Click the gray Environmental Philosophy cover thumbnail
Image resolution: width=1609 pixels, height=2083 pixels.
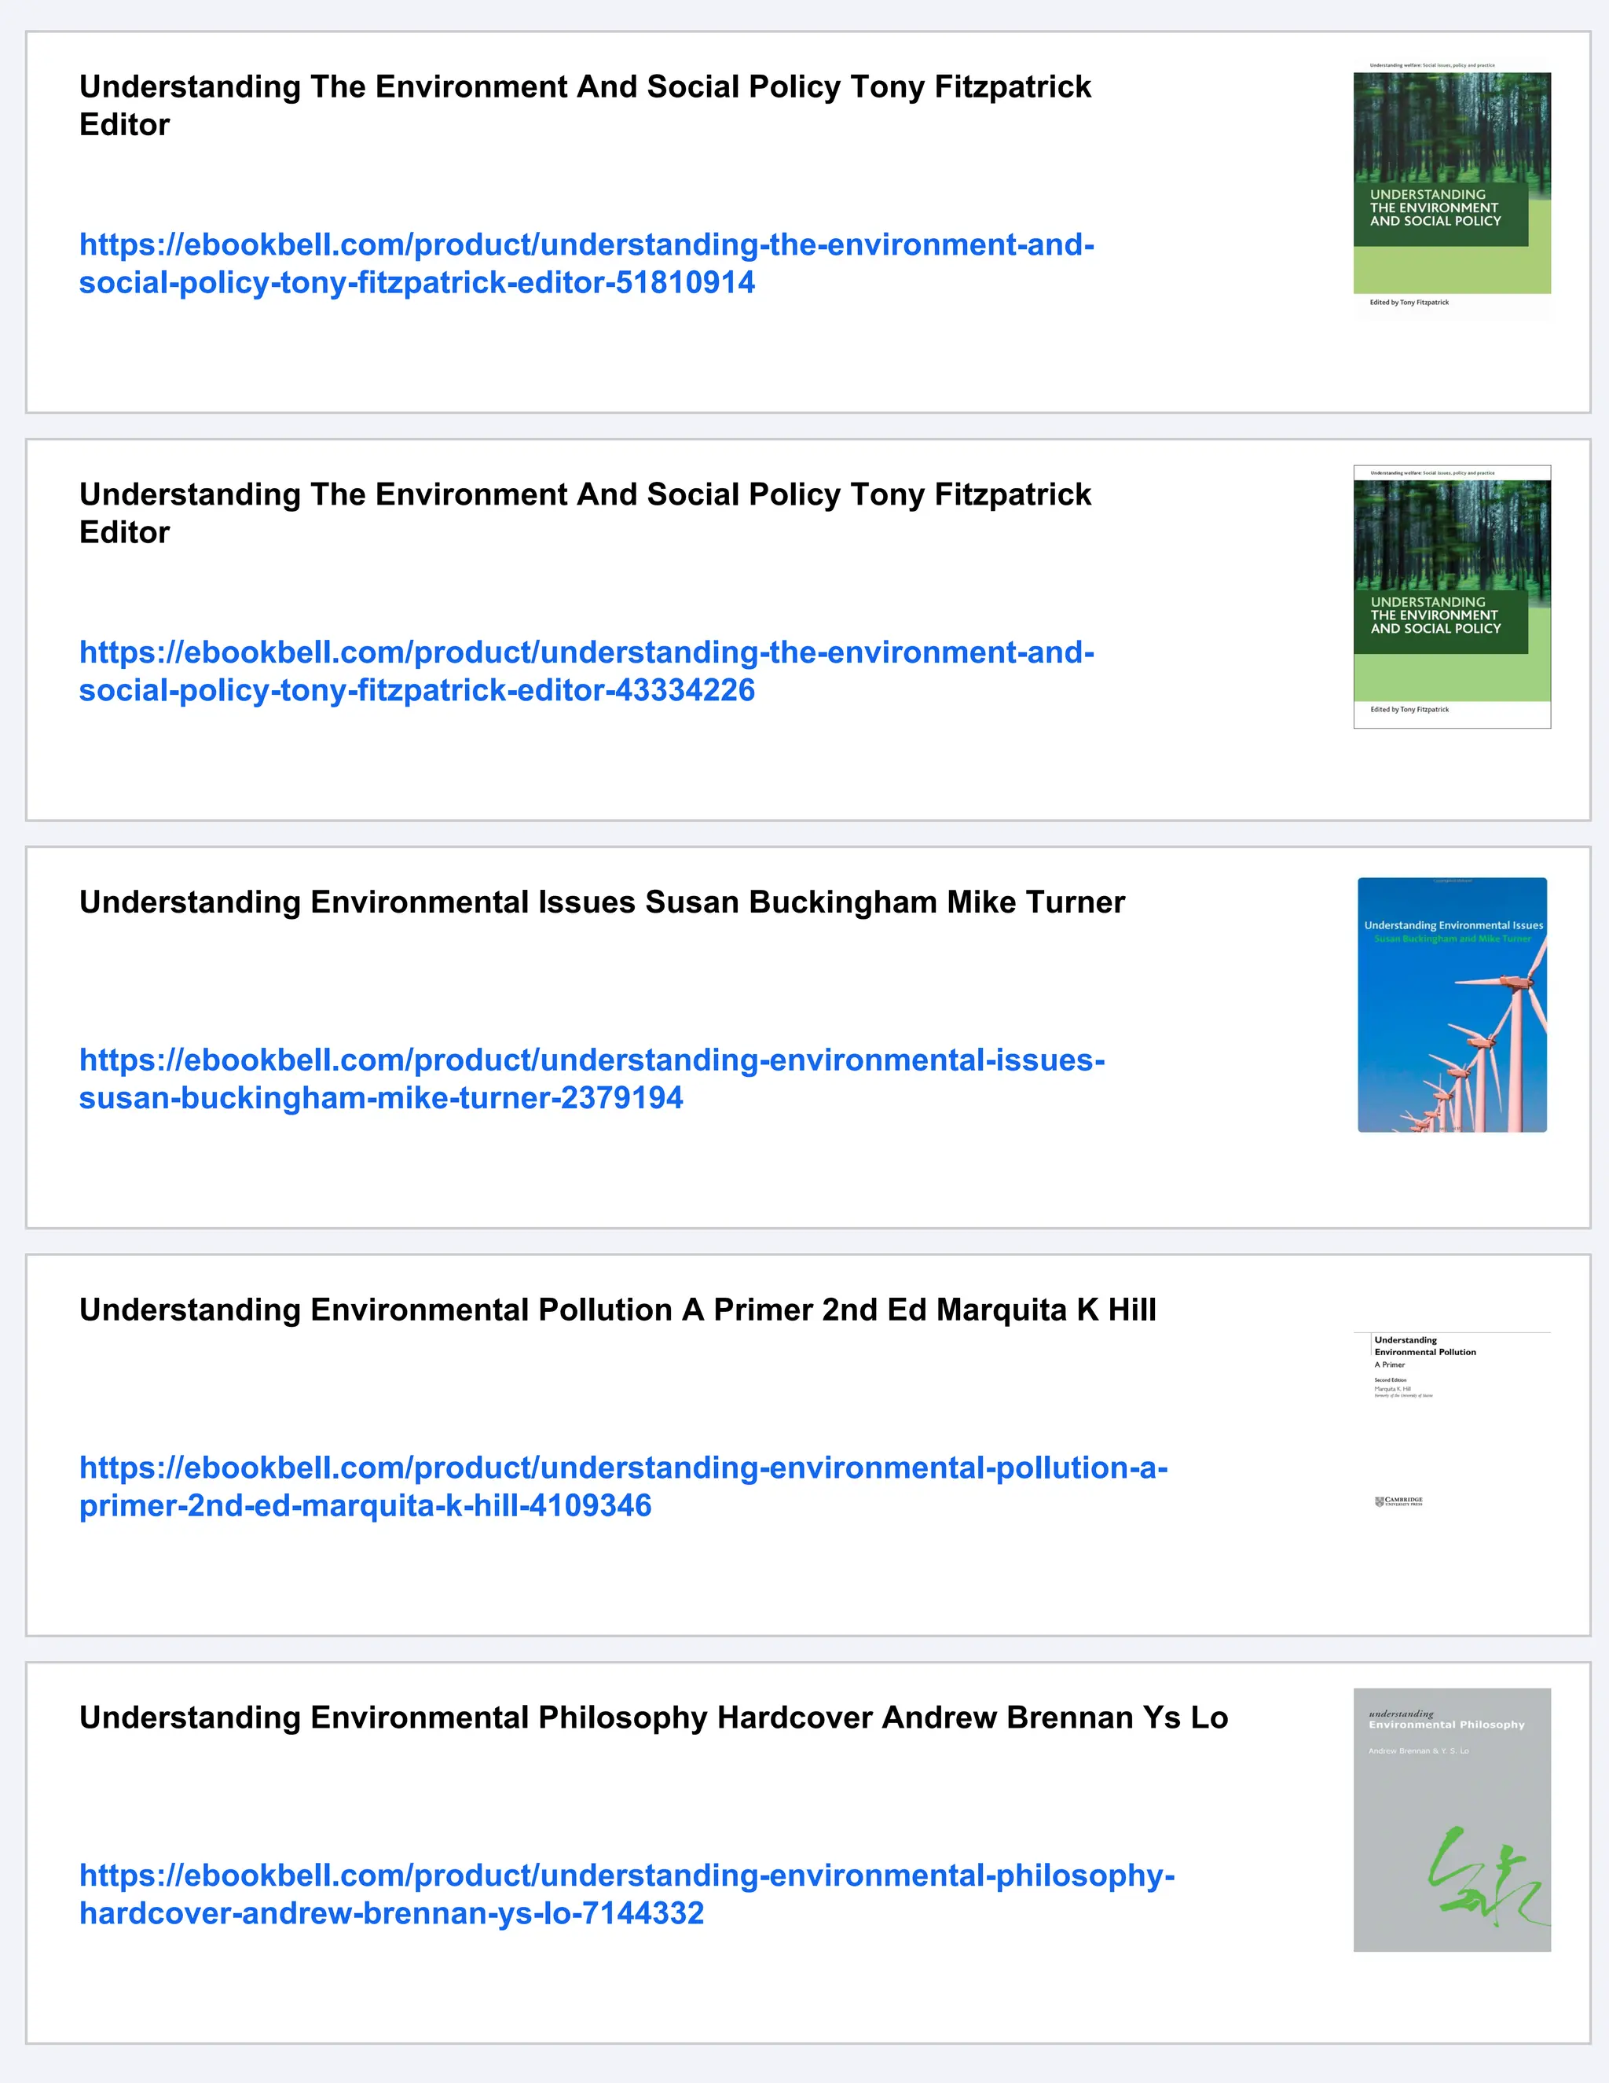[x=1452, y=1820]
